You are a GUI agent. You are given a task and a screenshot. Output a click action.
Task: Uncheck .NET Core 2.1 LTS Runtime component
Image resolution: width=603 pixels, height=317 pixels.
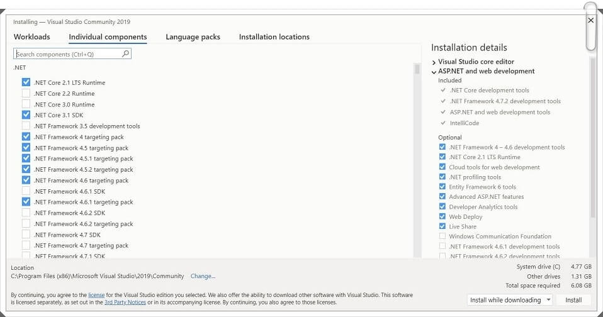(x=26, y=82)
